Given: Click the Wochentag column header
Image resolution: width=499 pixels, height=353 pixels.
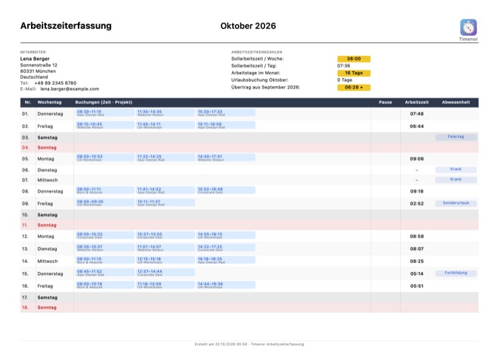Looking at the screenshot, I should coord(49,102).
